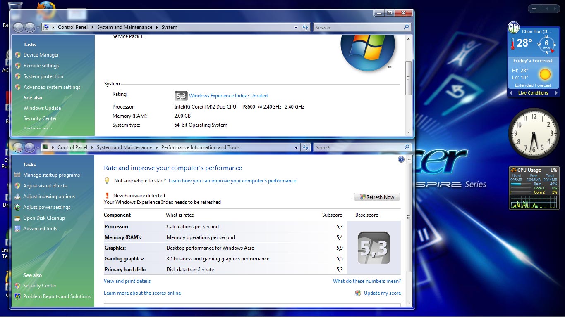565x317 pixels.
Task: Open recent pages dropdown in System window
Action: [x=38, y=28]
